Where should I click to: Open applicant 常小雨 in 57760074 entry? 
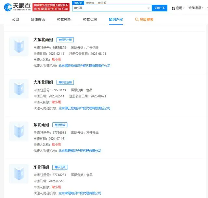[56, 145]
